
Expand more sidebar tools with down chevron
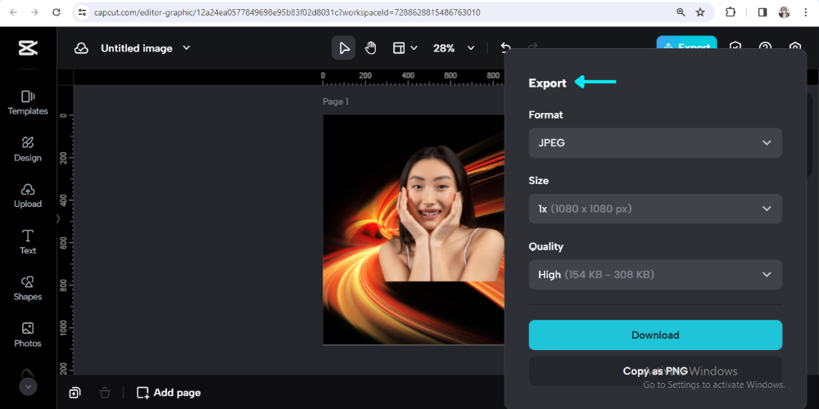[x=28, y=387]
